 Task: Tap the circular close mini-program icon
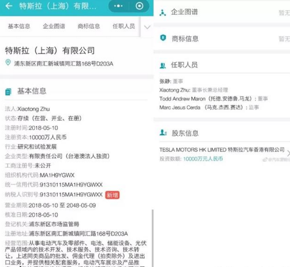[139, 6]
